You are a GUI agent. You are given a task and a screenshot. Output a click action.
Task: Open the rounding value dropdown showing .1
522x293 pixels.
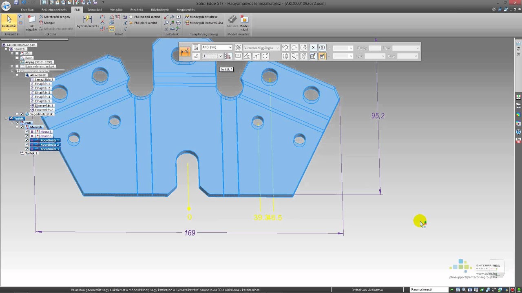click(212, 56)
